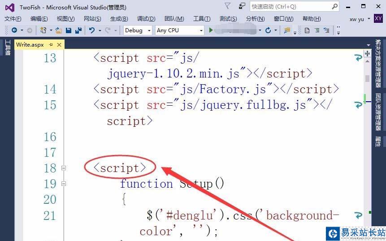
Task: Click the vertical scrollbar up arrow
Action: click(x=367, y=61)
